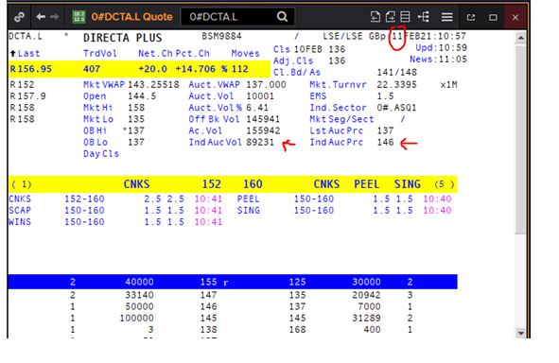Click the Mkt Hi label
The image size is (559, 363).
98,108
